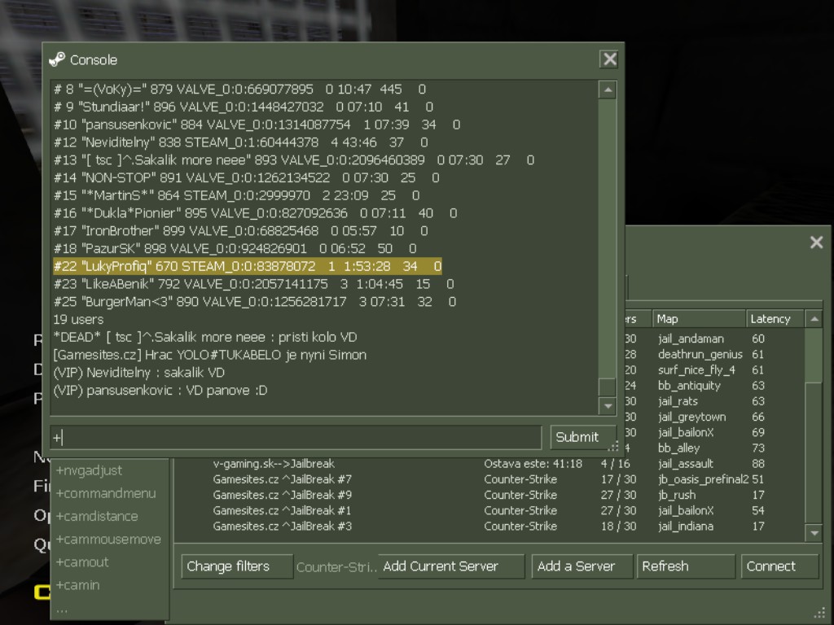Click the Steam logo in Console title bar
This screenshot has width=834, height=625.
pyautogui.click(x=57, y=59)
